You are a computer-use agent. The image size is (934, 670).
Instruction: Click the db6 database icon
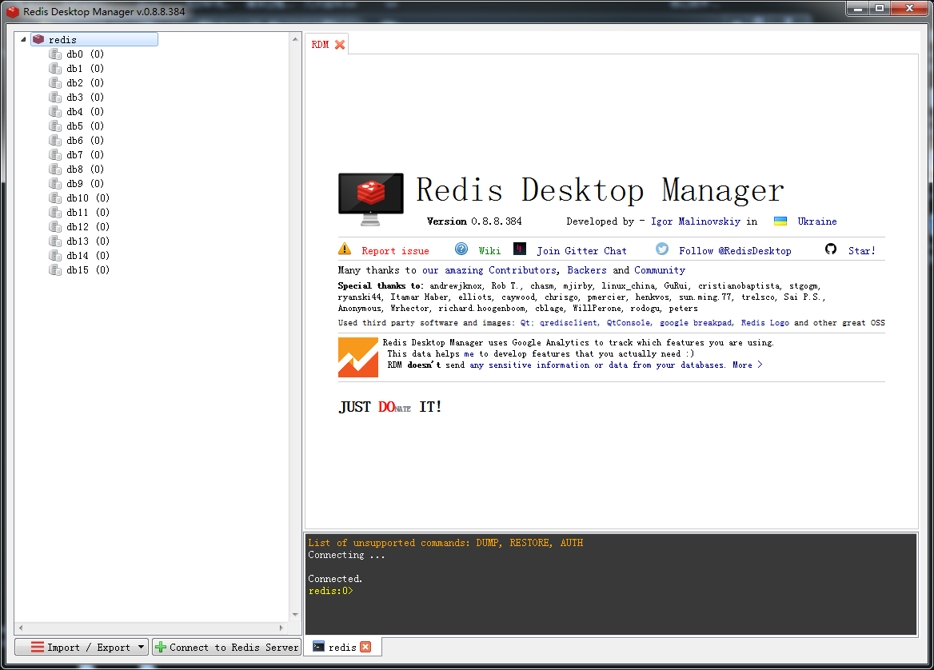(x=55, y=141)
